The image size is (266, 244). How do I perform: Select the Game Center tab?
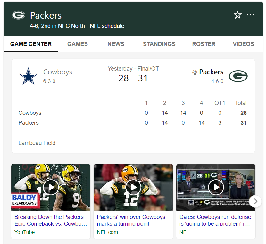pos(31,44)
